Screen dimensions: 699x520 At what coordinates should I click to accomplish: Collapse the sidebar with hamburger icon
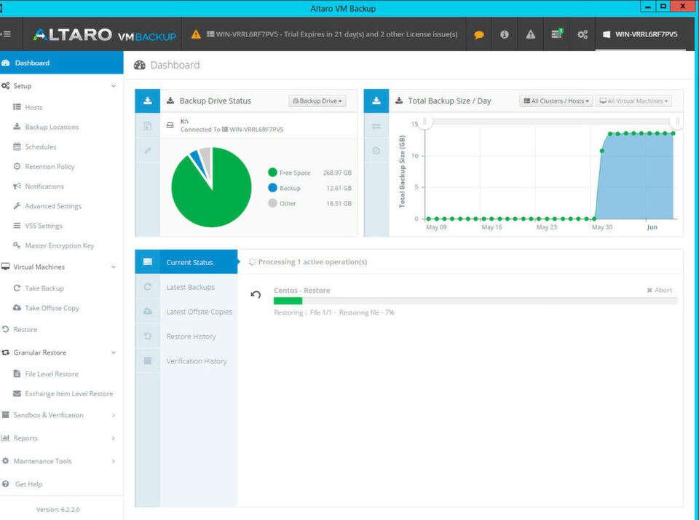pos(7,34)
